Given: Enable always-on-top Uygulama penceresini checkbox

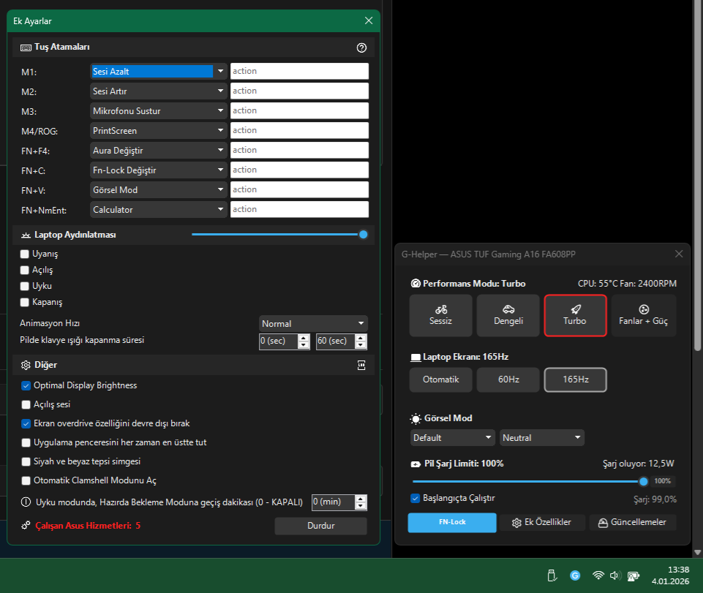Looking at the screenshot, I should tap(26, 443).
